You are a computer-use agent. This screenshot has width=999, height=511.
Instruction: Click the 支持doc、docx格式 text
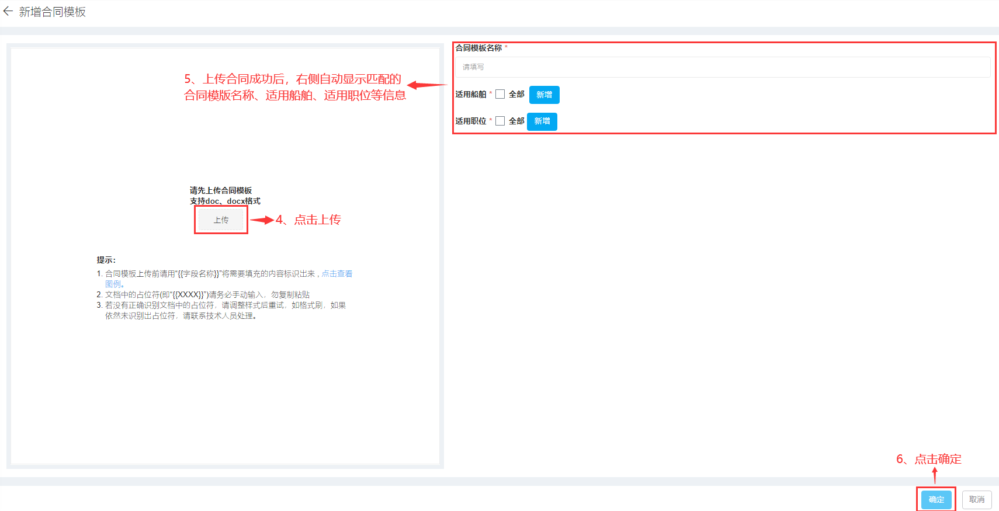point(225,201)
